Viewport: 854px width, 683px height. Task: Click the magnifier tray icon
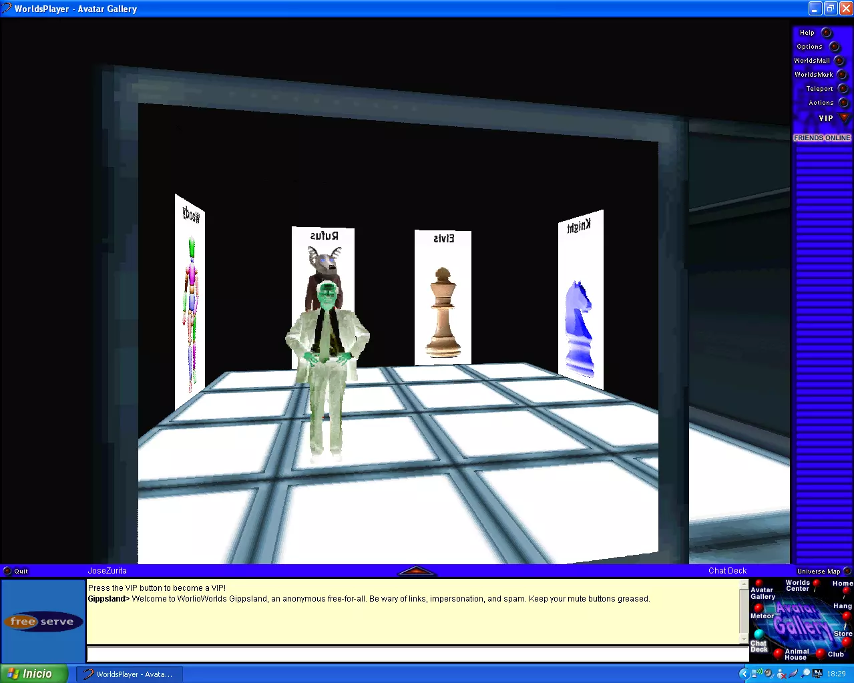click(x=805, y=674)
